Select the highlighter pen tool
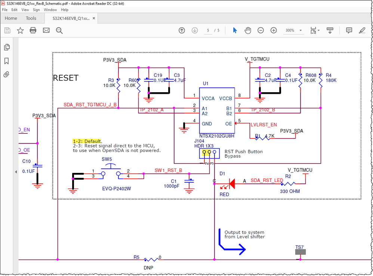Screen dimensions: 373x276 tap(362, 30)
